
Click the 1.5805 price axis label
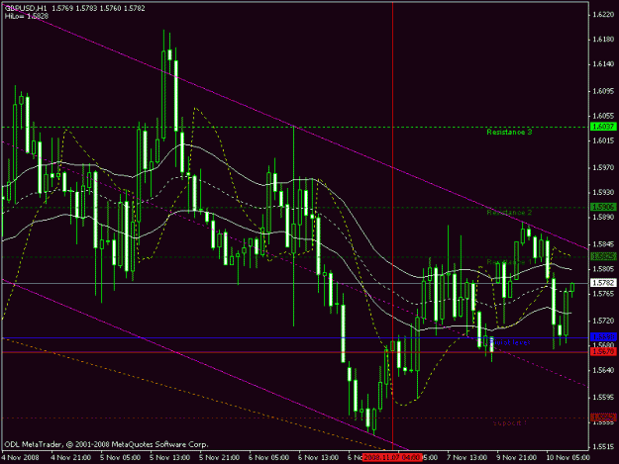click(x=603, y=269)
